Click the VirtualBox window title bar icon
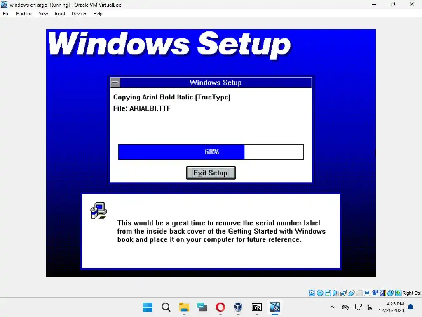This screenshot has height=317, width=422. [x=4, y=5]
